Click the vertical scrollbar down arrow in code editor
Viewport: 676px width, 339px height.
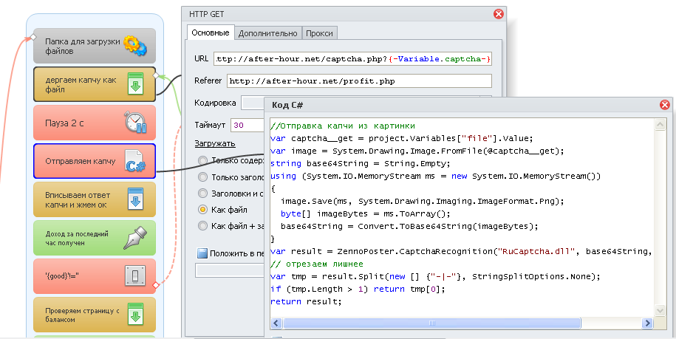pyautogui.click(x=660, y=310)
